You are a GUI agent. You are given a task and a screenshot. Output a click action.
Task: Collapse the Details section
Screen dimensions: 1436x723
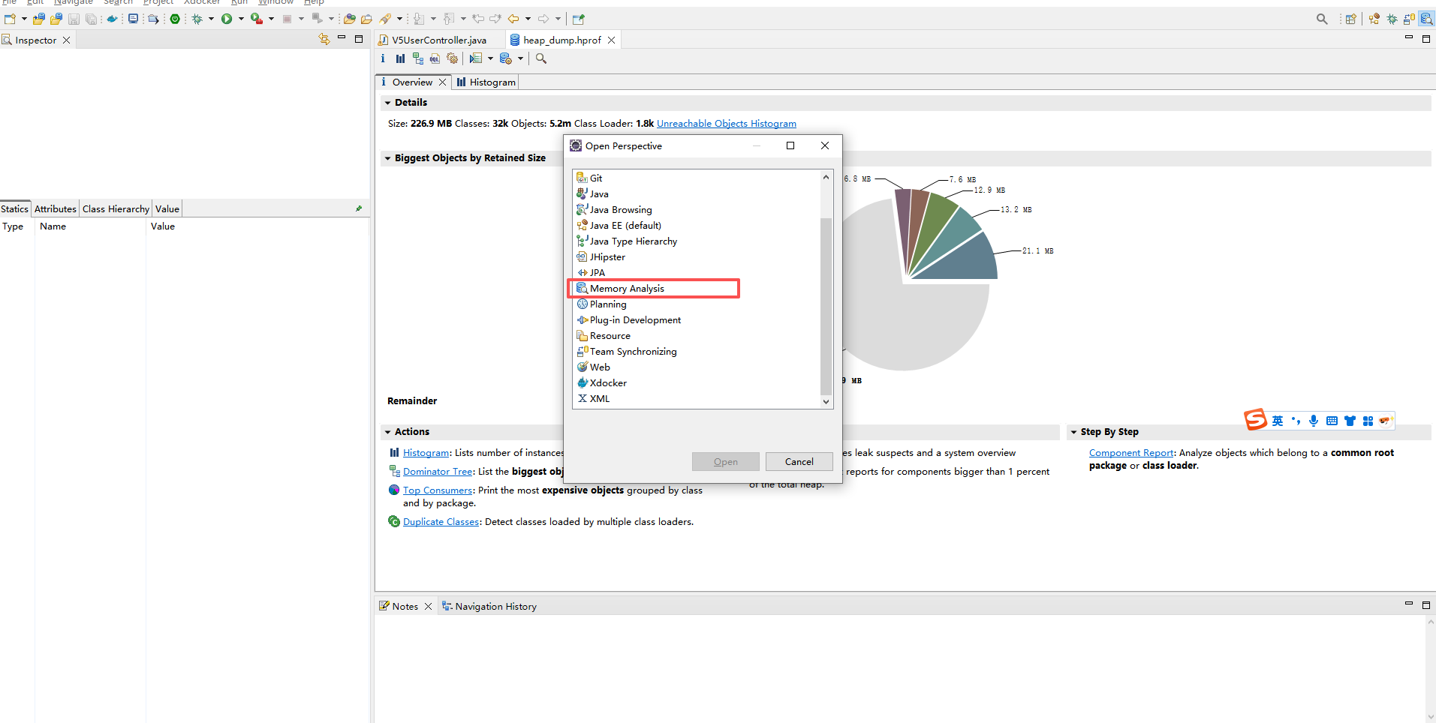coord(387,103)
